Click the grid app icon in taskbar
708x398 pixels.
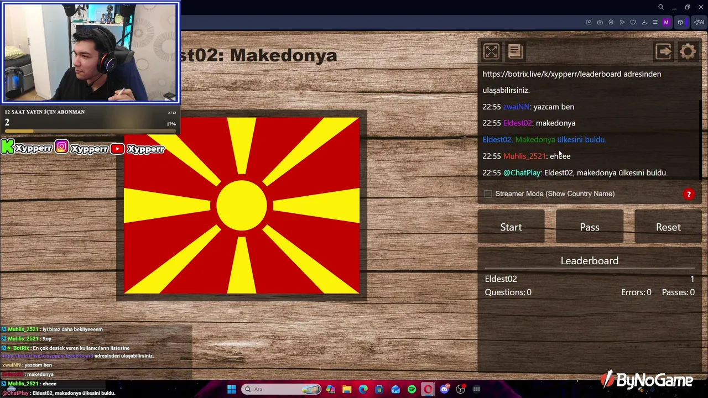[x=477, y=389]
